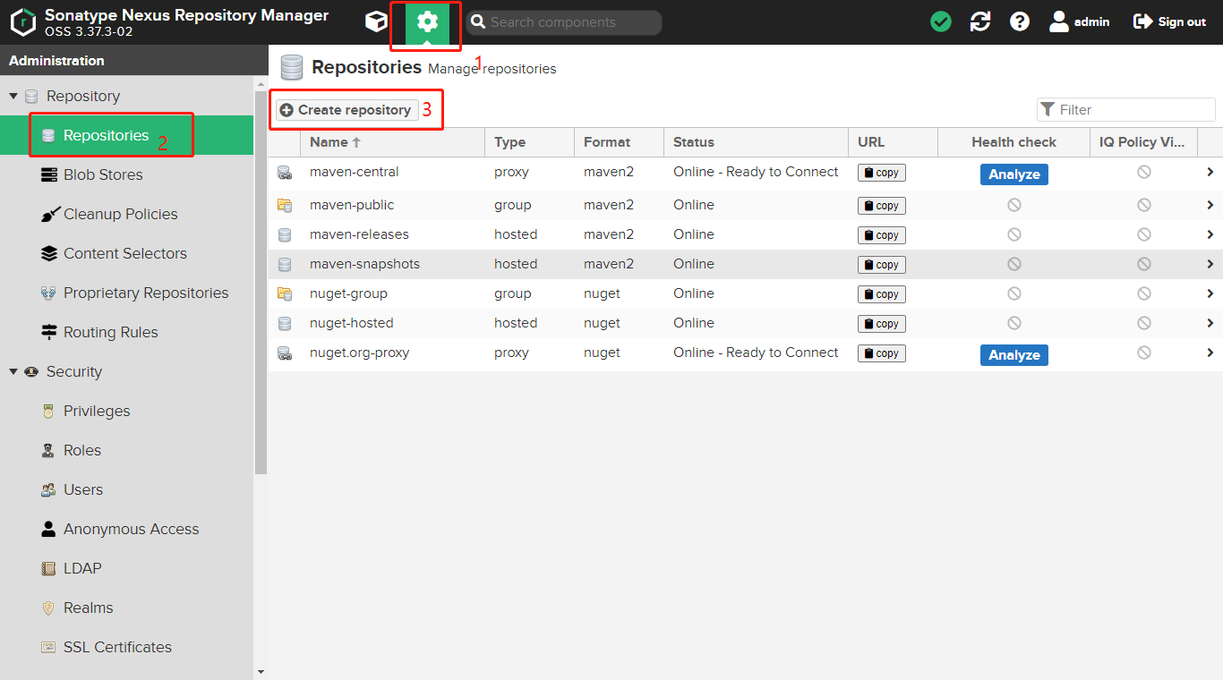
Task: Open maven-public row chevron
Action: (1210, 205)
